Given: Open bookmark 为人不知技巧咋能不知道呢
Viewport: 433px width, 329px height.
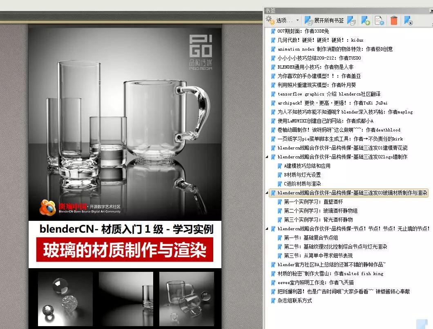Looking at the screenshot, I should pyautogui.click(x=345, y=112).
